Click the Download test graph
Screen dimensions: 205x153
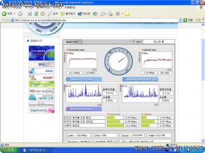coord(82,60)
